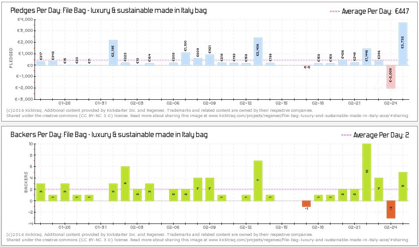Open kicktraq.com sharing URL under Backers chart
This screenshot has height=247, width=419.
click(x=308, y=240)
